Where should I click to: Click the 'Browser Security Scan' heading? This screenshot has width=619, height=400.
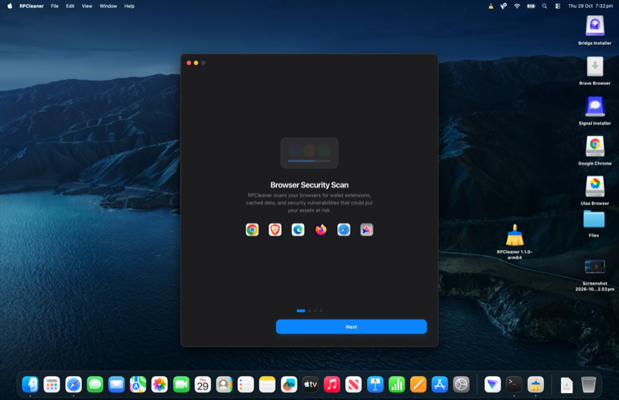(309, 185)
